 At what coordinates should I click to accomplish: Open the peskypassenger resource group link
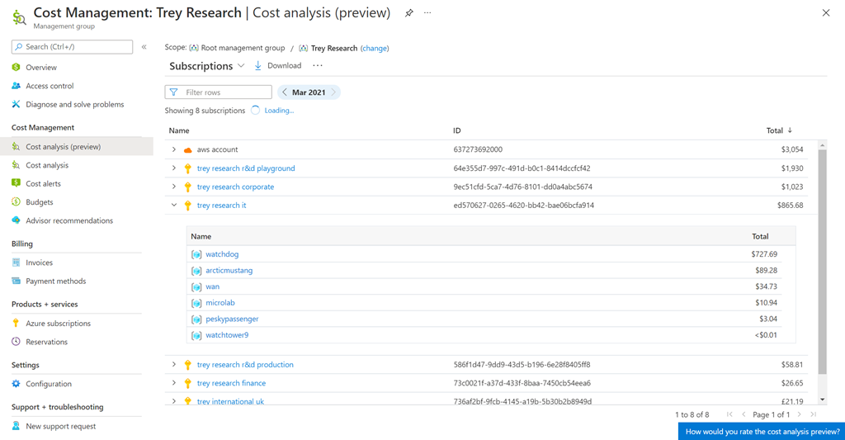click(232, 319)
